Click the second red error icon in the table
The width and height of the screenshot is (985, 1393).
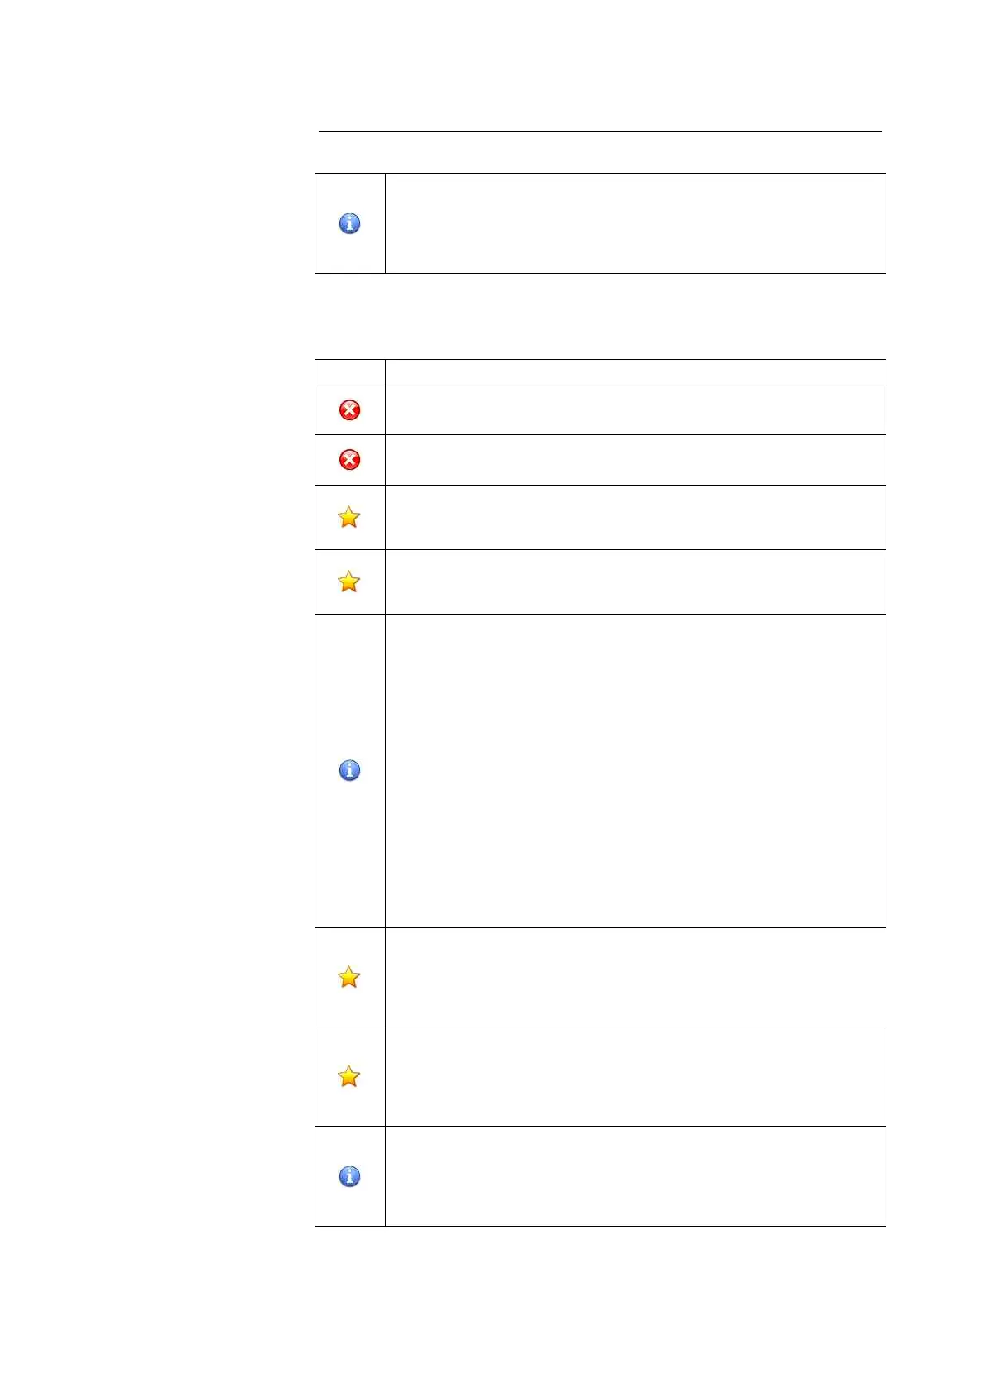[349, 459]
